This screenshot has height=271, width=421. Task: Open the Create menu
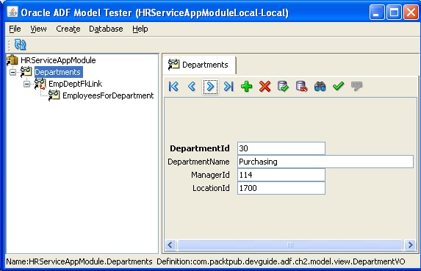[68, 29]
